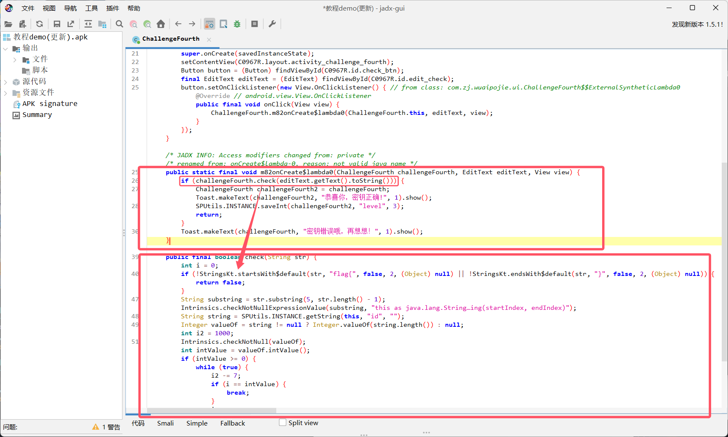Screen dimensions: 728x437
Task: Open the debugger via green bug icon
Action: [237, 24]
